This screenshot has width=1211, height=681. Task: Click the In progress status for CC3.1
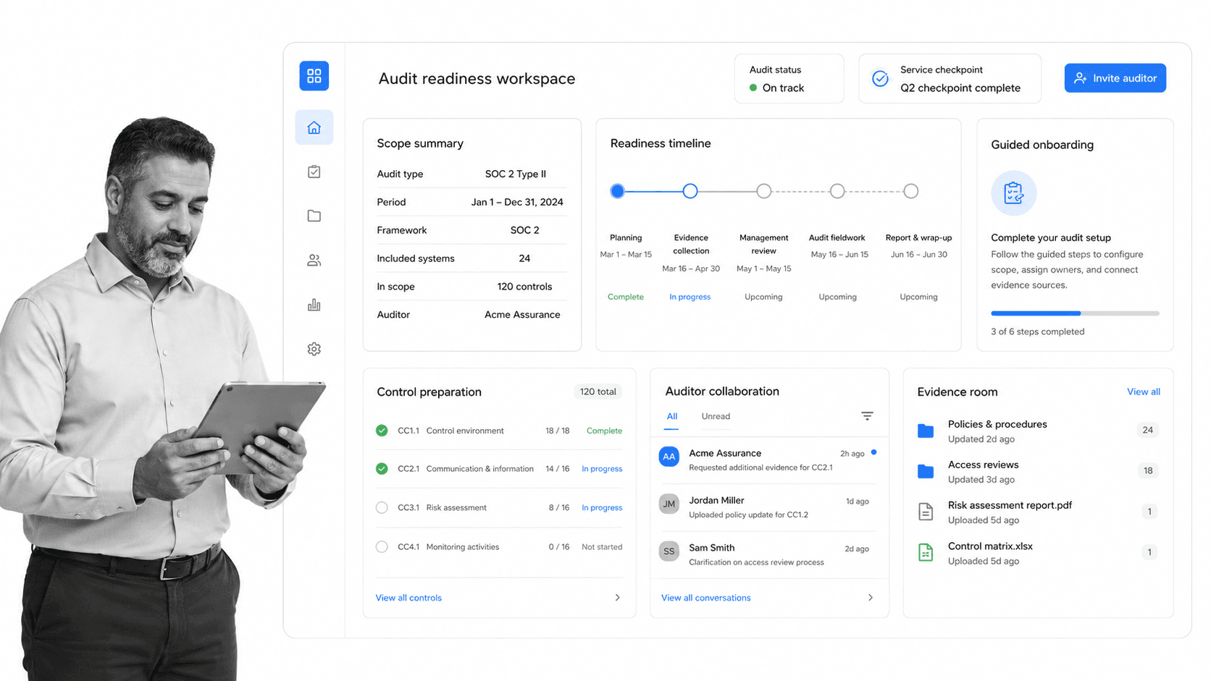(x=602, y=508)
